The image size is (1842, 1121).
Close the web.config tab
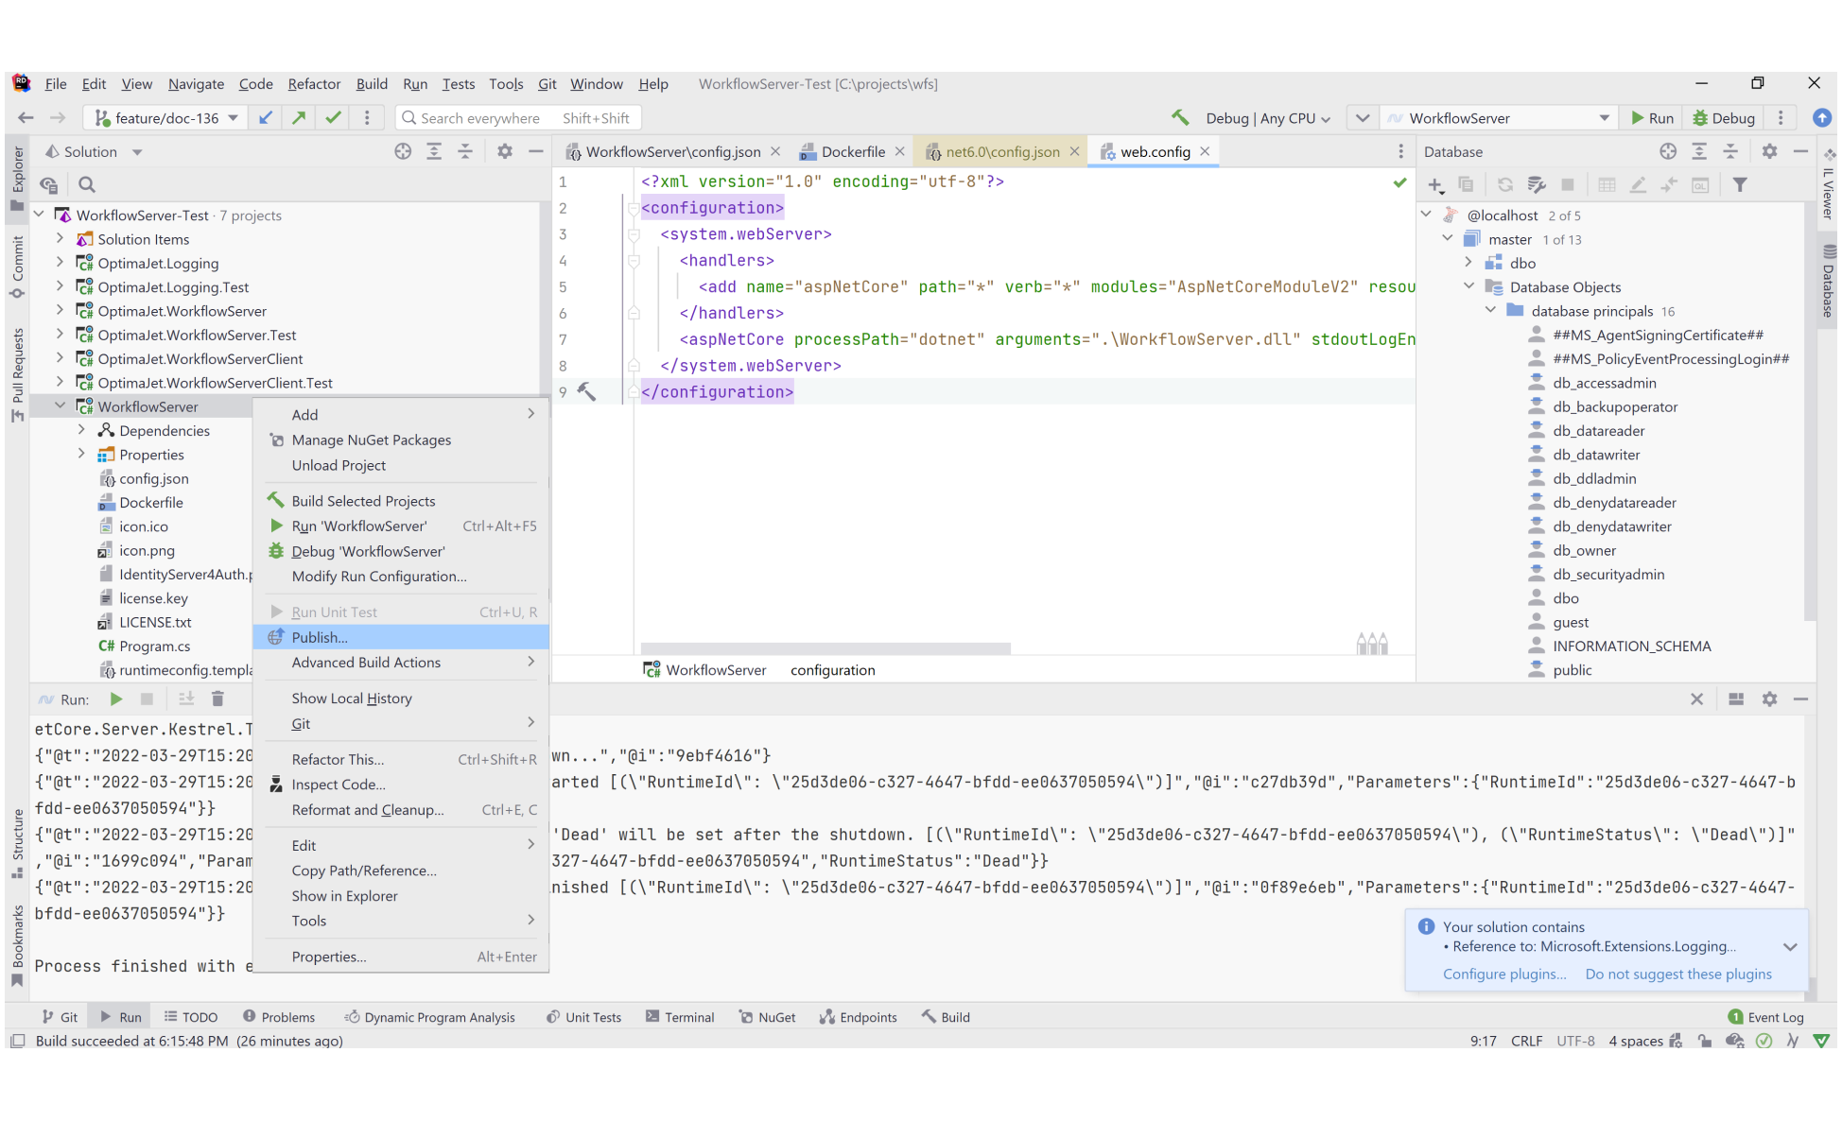1205,151
